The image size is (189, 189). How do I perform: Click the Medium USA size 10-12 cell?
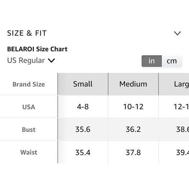click(133, 107)
